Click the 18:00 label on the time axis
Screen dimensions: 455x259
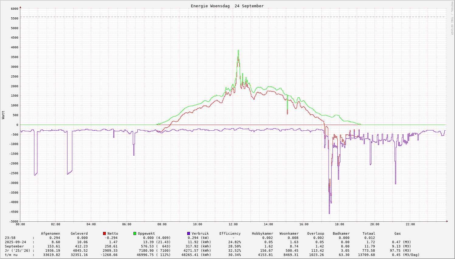pyautogui.click(x=339, y=224)
